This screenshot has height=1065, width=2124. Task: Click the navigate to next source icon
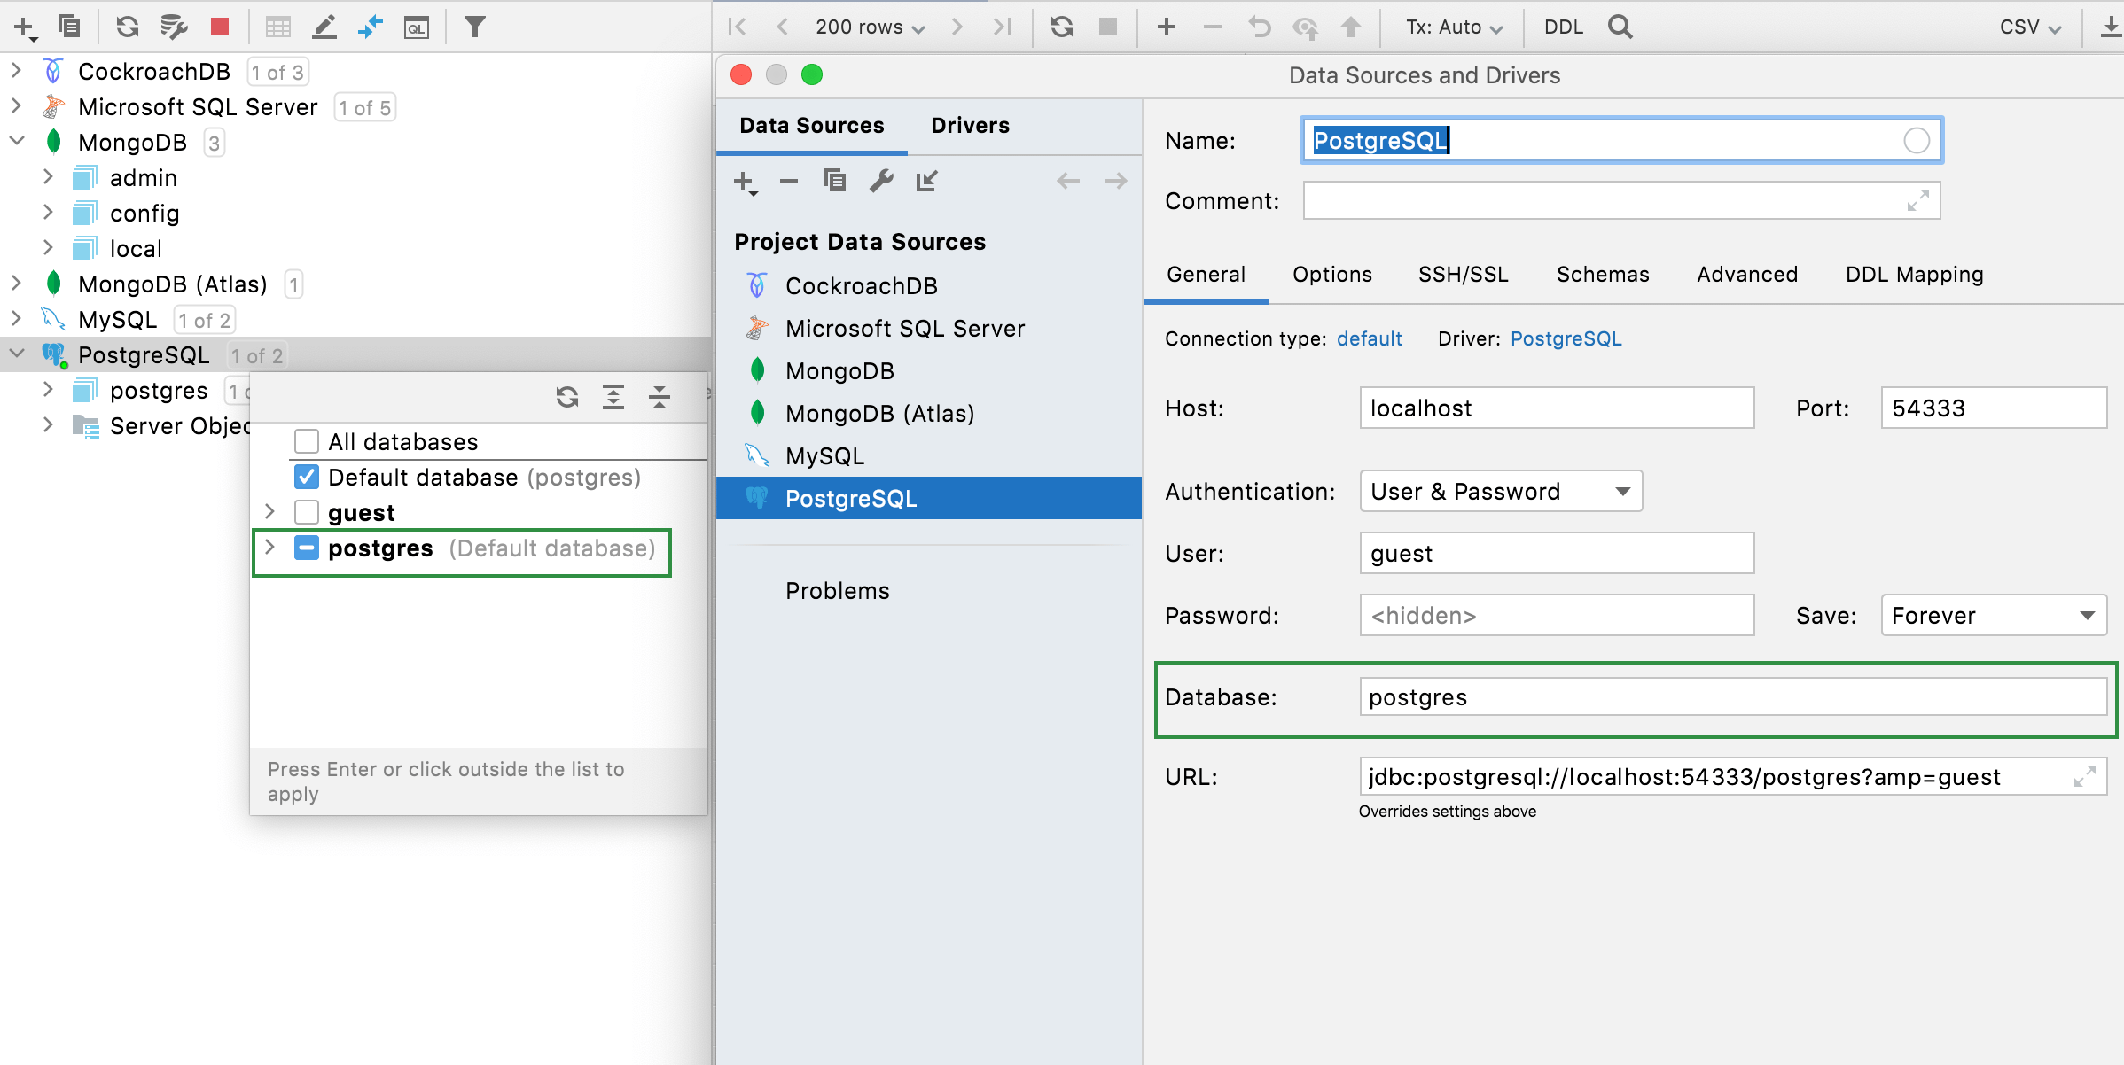click(x=1114, y=181)
